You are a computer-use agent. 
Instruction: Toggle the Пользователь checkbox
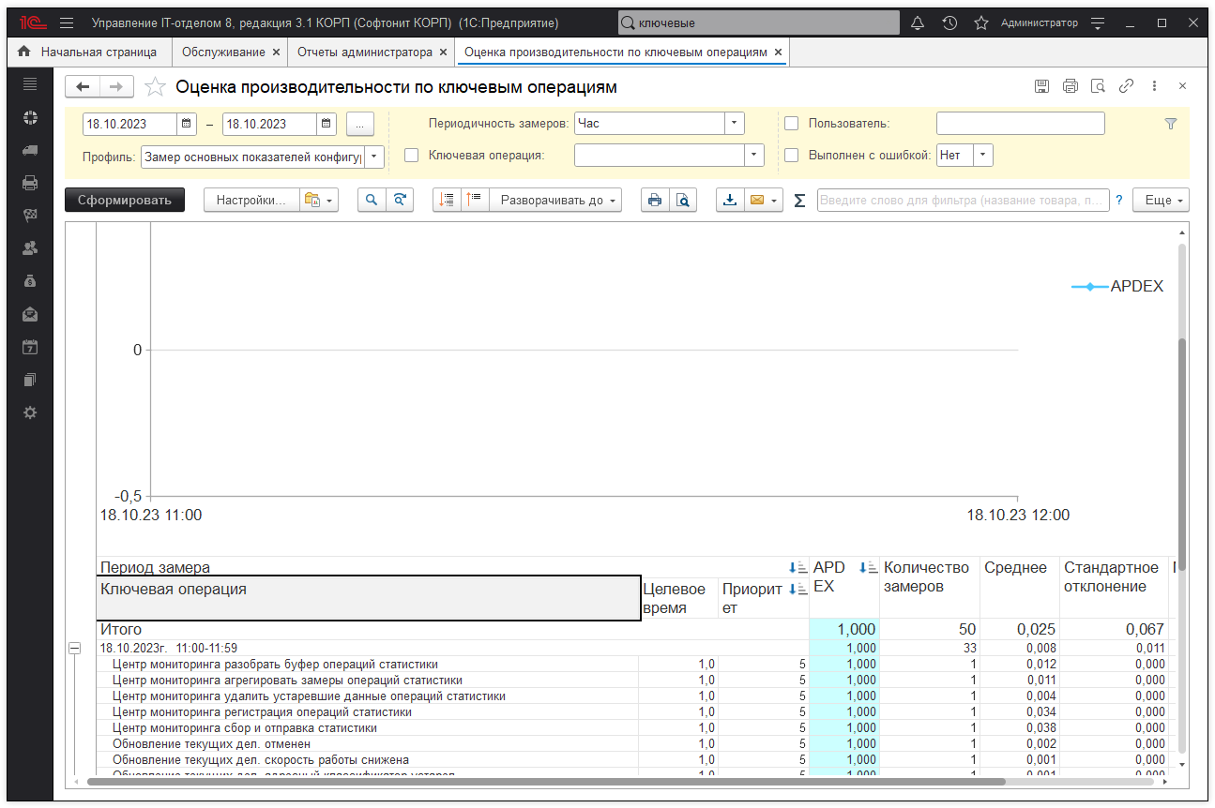pyautogui.click(x=791, y=124)
